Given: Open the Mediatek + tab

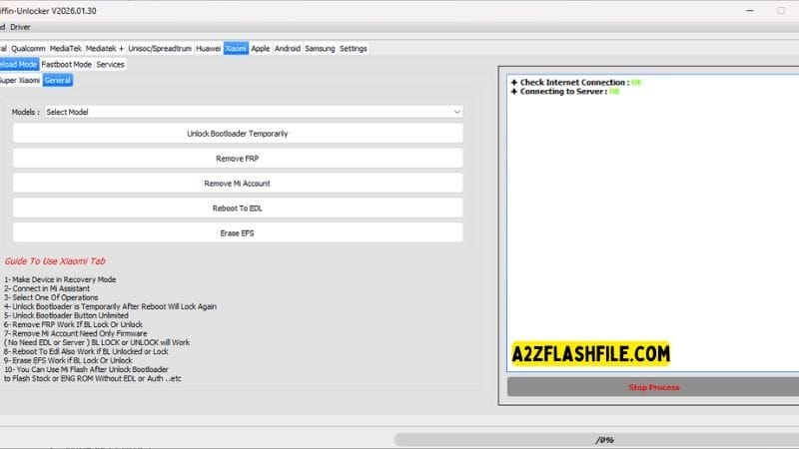Looking at the screenshot, I should pyautogui.click(x=105, y=48).
